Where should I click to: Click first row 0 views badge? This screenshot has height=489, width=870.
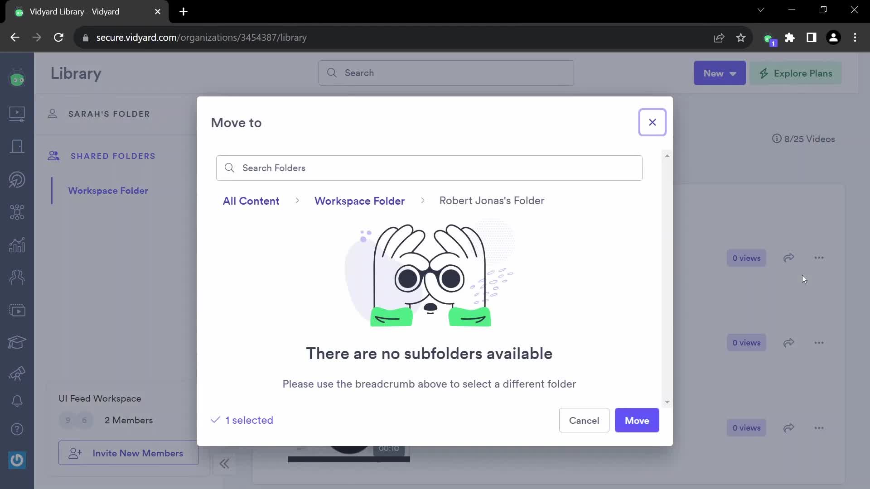[x=746, y=258]
